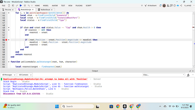The image size is (195, 110).
Task: Close The one tab
Action: [x=13, y=10]
